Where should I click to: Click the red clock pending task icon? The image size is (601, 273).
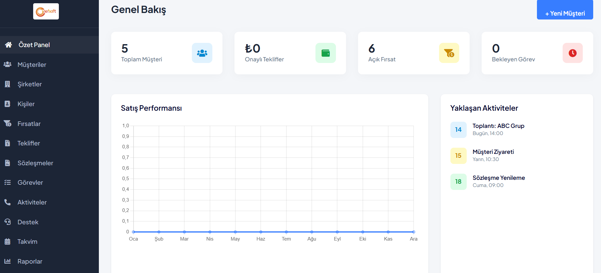[x=572, y=53]
